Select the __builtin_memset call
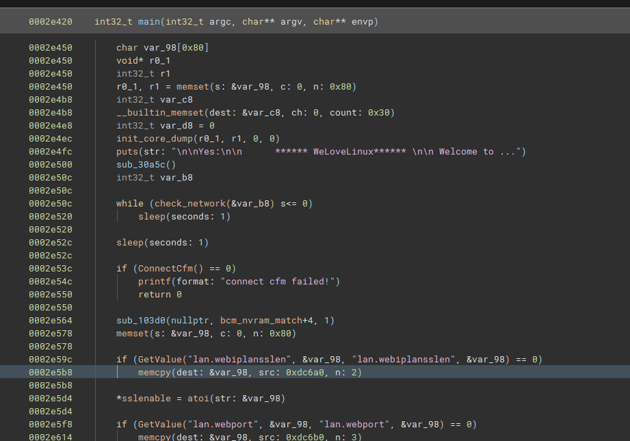630x441 pixels. pos(160,113)
